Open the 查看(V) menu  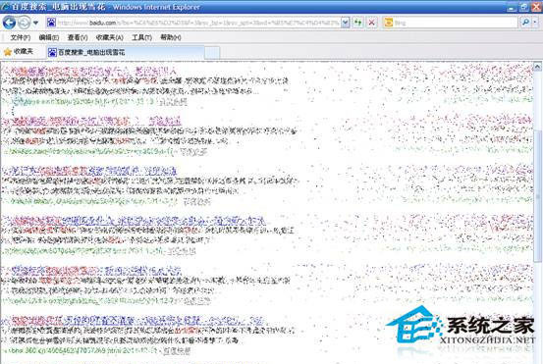click(x=78, y=37)
